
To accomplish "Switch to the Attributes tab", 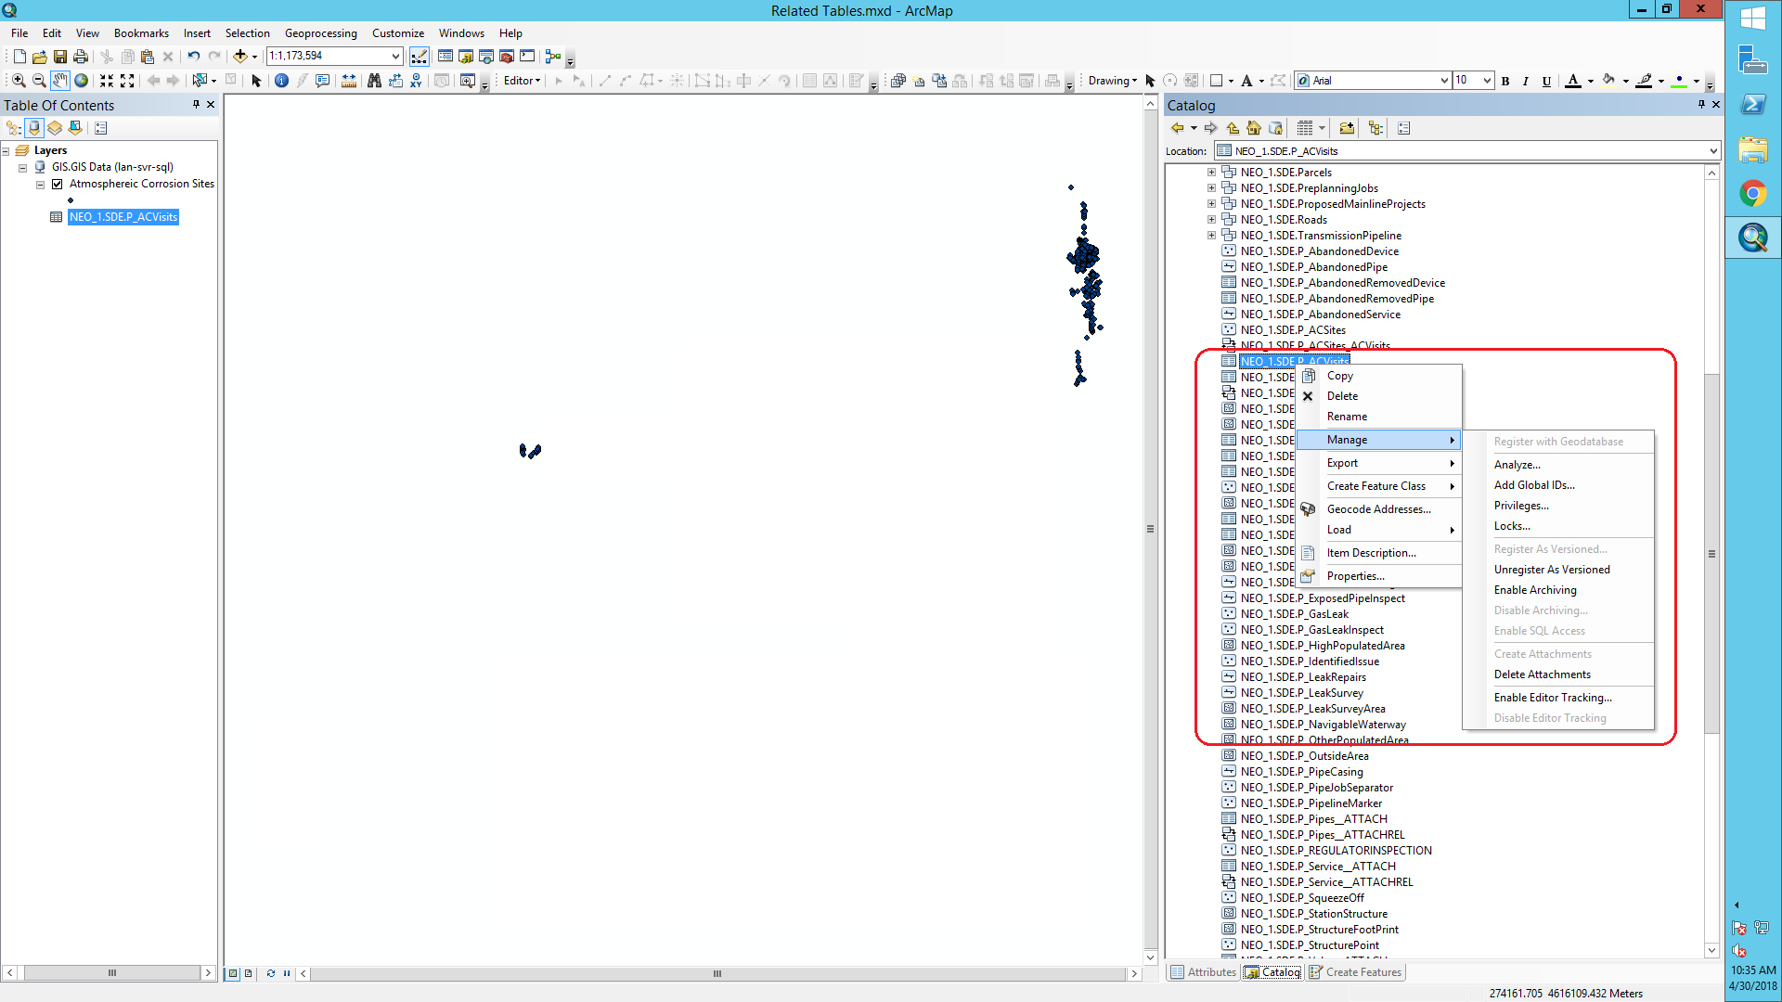I will pyautogui.click(x=1204, y=972).
